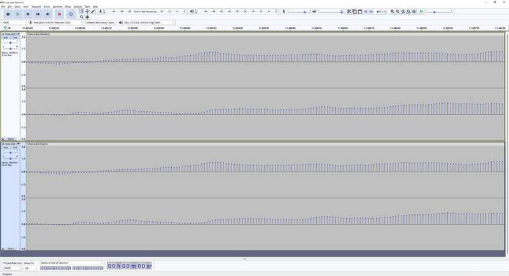Viewport: 509px width, 276px height.
Task: Open the Snap-To dropdown
Action: (x=31, y=268)
